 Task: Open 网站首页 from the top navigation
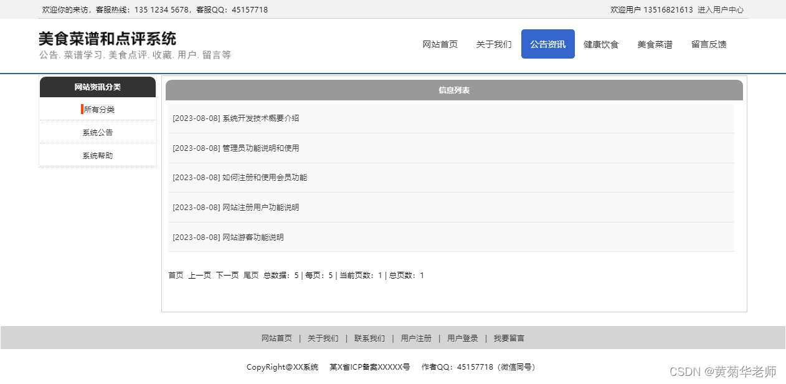[x=440, y=44]
